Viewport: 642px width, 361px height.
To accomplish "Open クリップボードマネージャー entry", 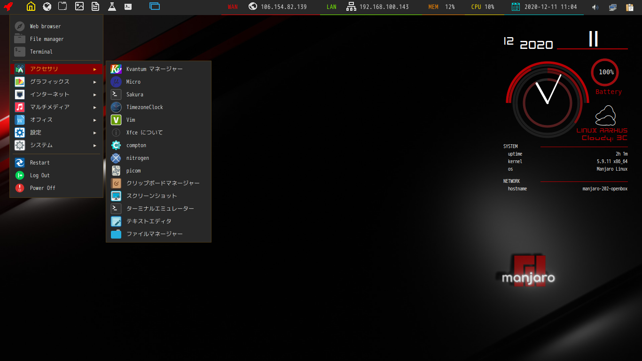I will [159, 183].
